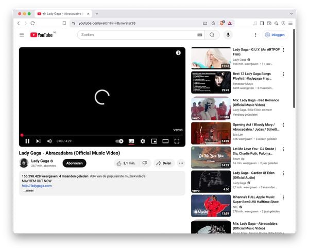Image resolution: width=309 pixels, height=251 pixels.
Task: Mute the video volume
Action: [x=49, y=141]
